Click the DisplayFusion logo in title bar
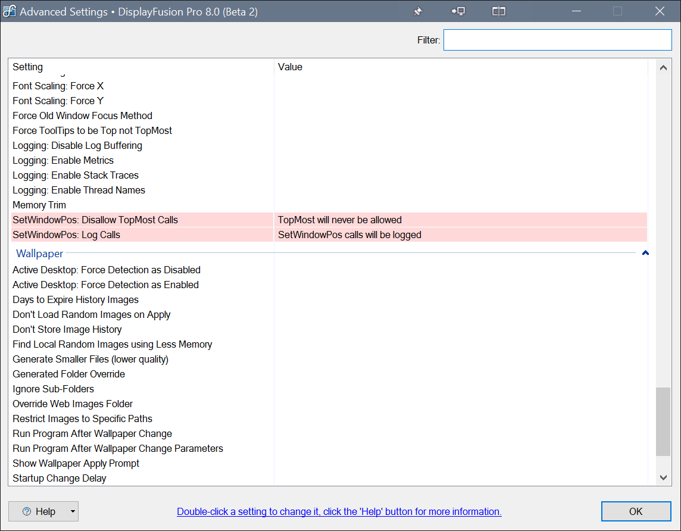Image resolution: width=681 pixels, height=531 pixels. click(x=10, y=11)
